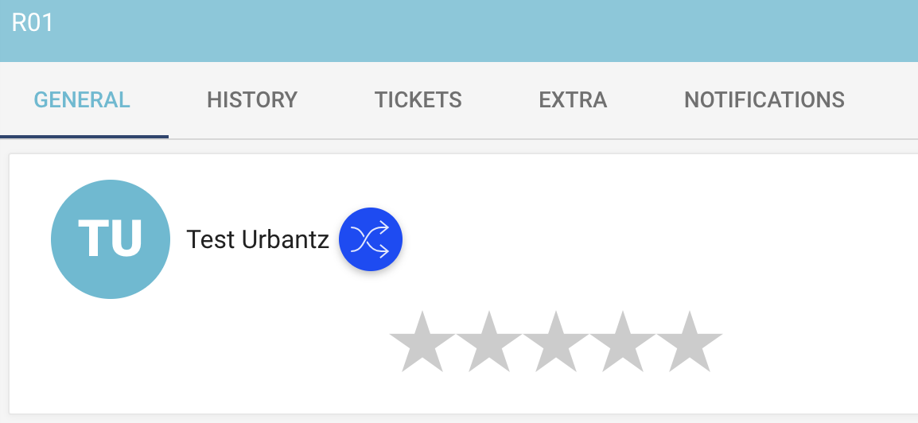
Task: Rate two stars
Action: click(x=489, y=342)
